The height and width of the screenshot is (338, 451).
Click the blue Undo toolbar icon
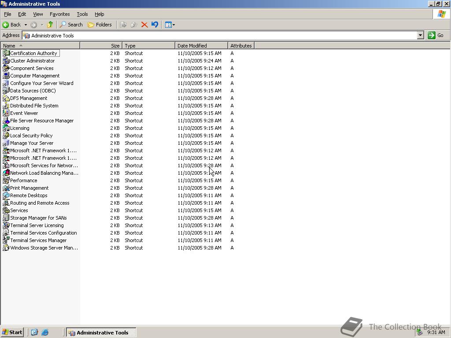click(155, 25)
